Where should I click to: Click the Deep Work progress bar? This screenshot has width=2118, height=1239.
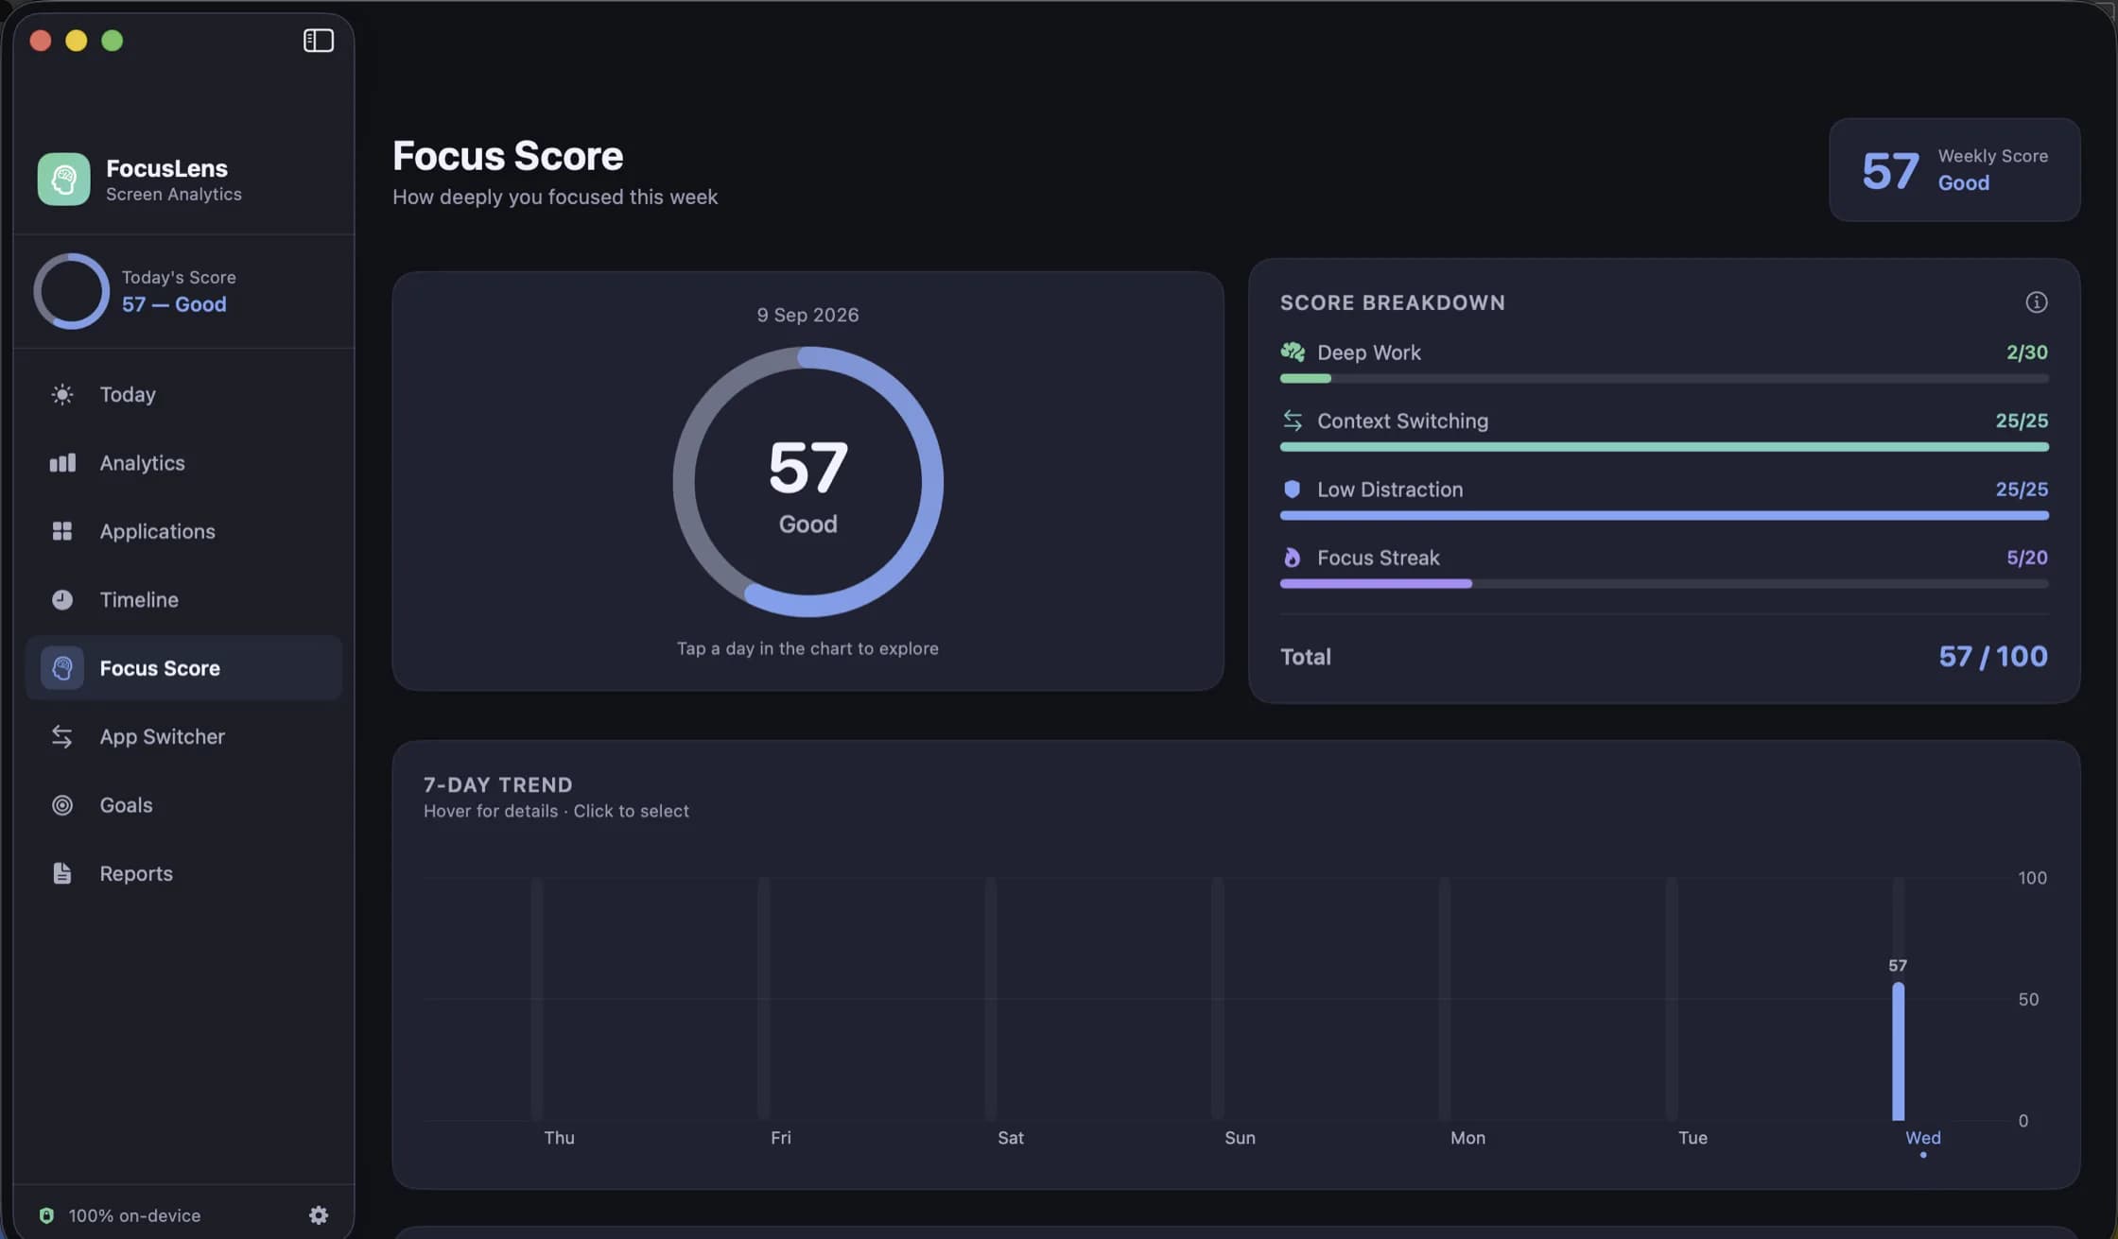click(x=1664, y=378)
